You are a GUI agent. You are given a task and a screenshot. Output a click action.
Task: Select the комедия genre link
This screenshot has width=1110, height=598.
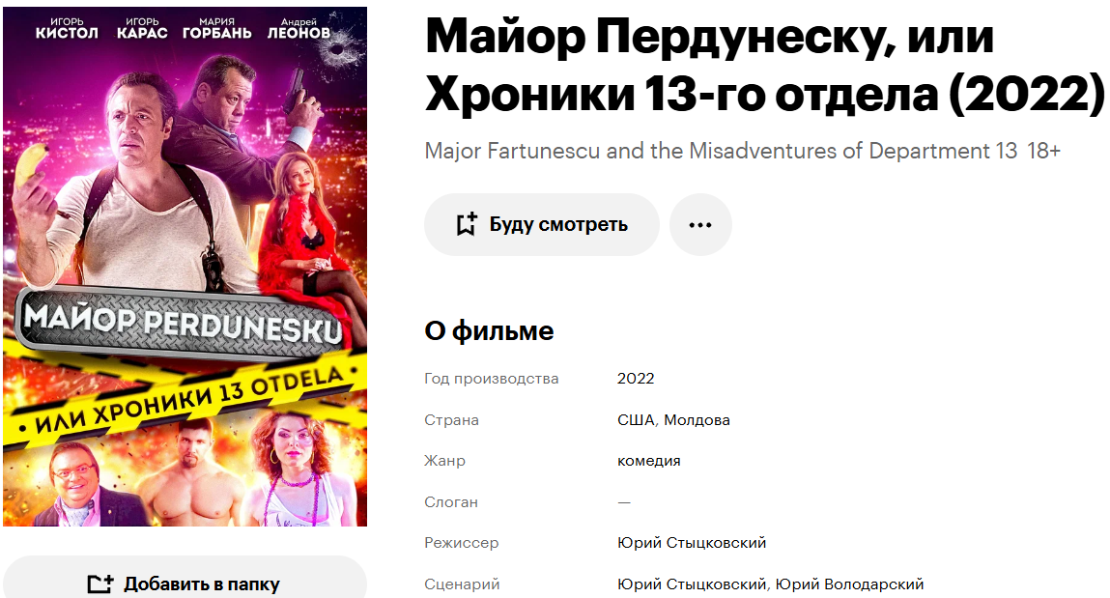pyautogui.click(x=649, y=461)
